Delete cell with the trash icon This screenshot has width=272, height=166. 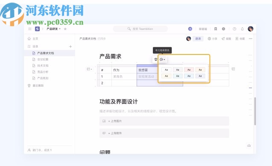pos(156,60)
